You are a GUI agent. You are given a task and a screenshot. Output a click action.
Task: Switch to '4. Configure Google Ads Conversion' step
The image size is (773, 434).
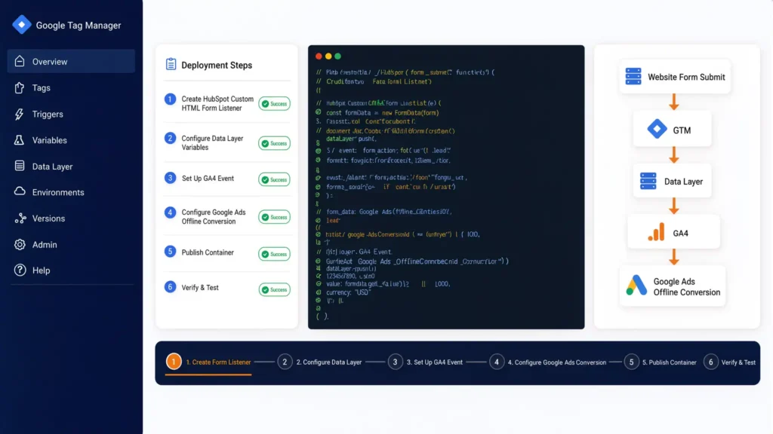click(x=547, y=362)
